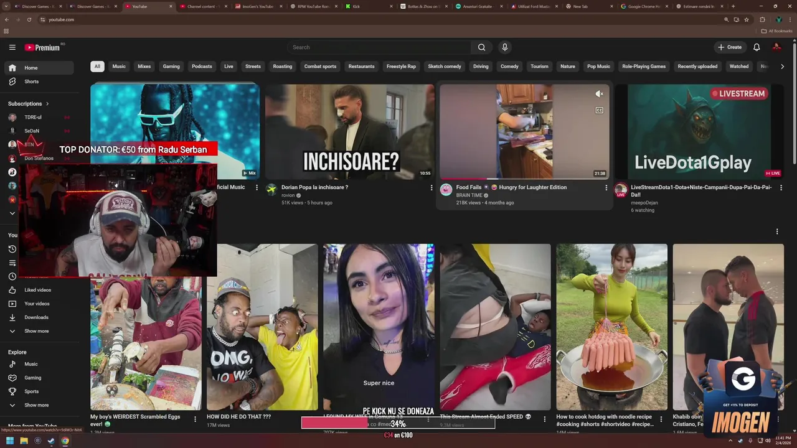Image resolution: width=797 pixels, height=448 pixels.
Task: Open Dorian Popa INCHISOARE thumbnail
Action: pyautogui.click(x=350, y=131)
